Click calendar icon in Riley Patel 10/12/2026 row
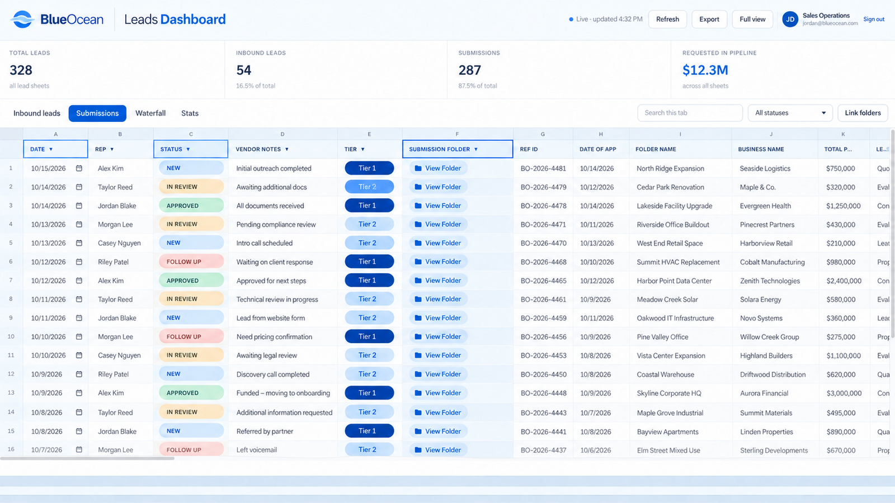Screen dimensions: 895x503 click(x=79, y=262)
